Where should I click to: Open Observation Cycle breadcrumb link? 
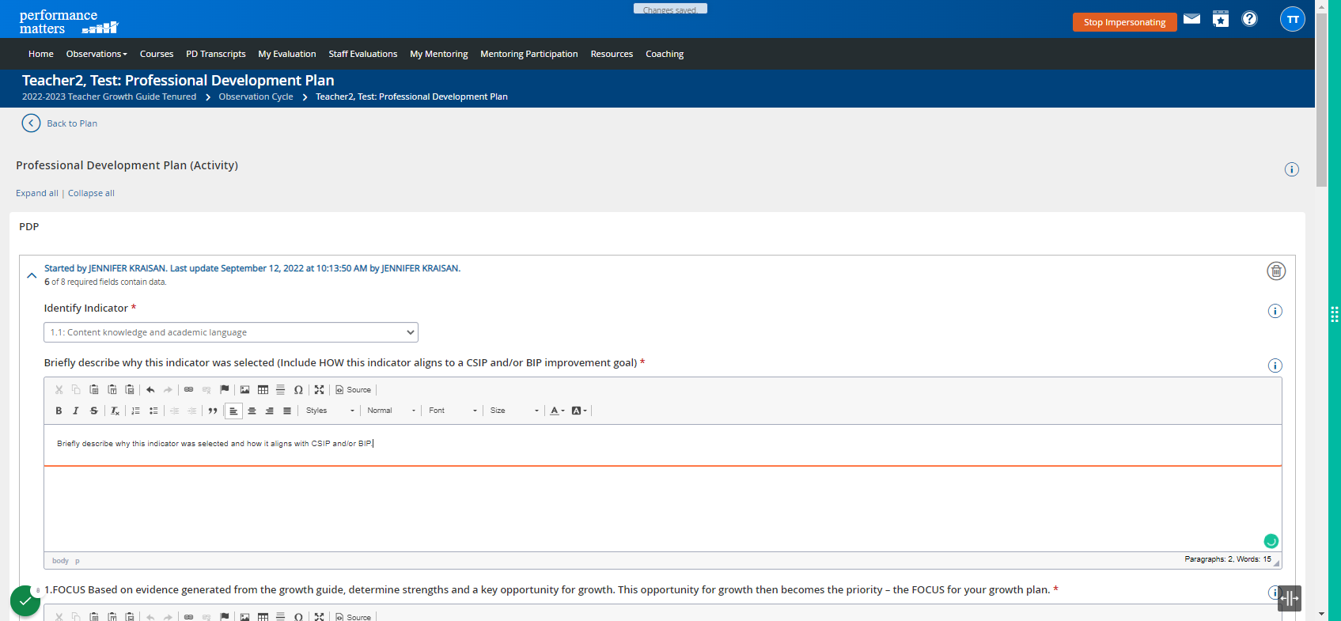click(x=256, y=97)
